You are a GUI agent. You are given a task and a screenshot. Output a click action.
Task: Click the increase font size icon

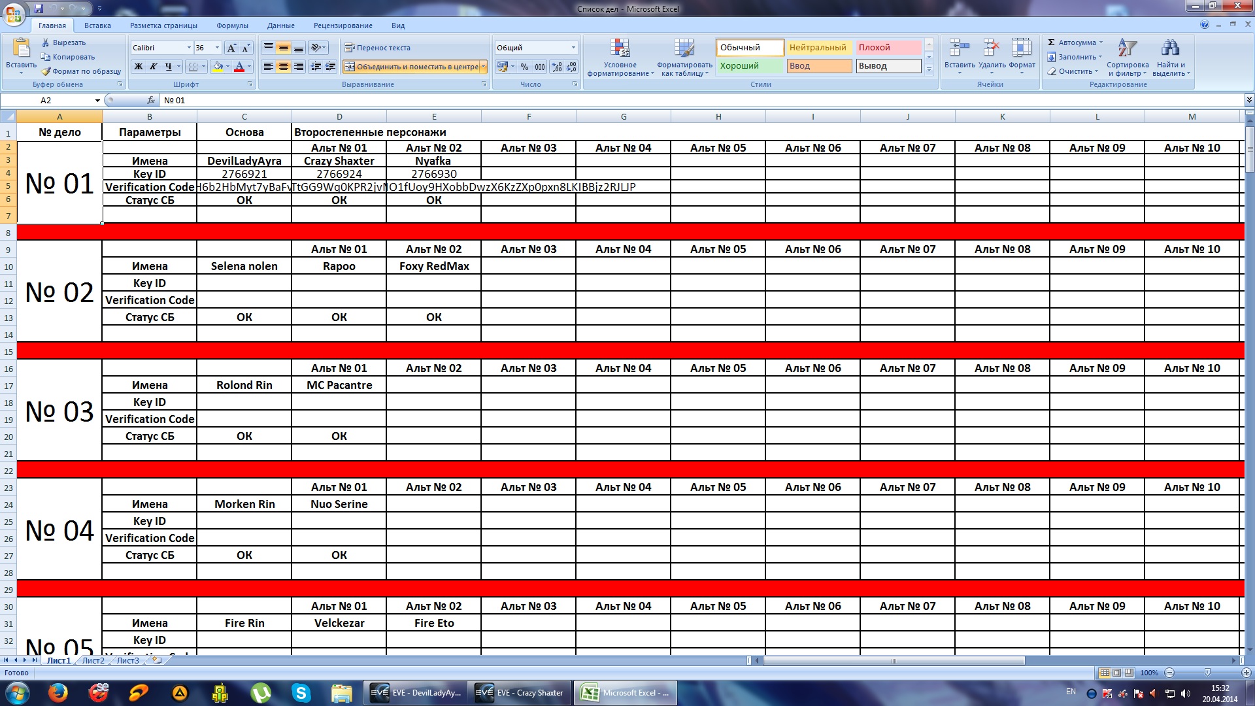pos(231,48)
